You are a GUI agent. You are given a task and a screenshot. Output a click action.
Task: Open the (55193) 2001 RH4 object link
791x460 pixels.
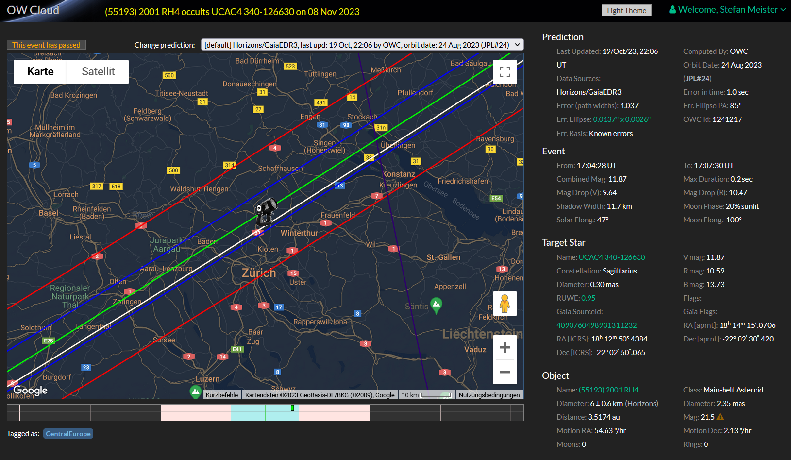click(x=608, y=390)
